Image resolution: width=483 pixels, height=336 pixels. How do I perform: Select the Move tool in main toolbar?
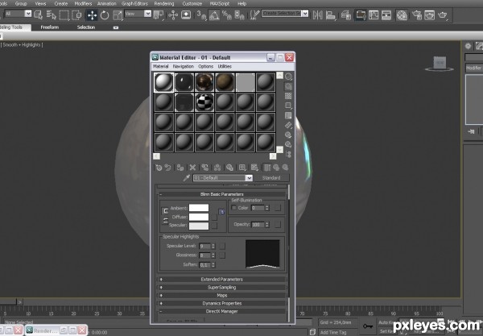92,15
